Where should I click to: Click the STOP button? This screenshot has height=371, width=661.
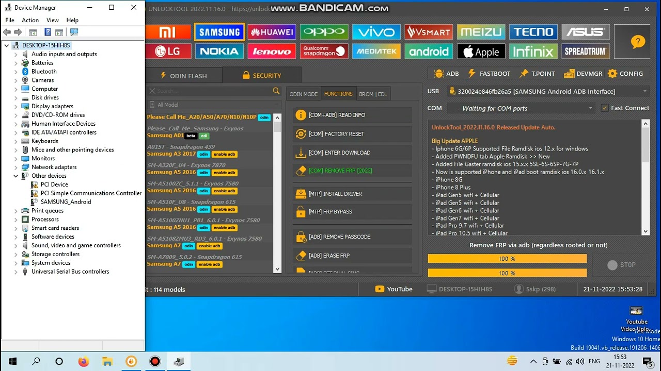(x=622, y=265)
